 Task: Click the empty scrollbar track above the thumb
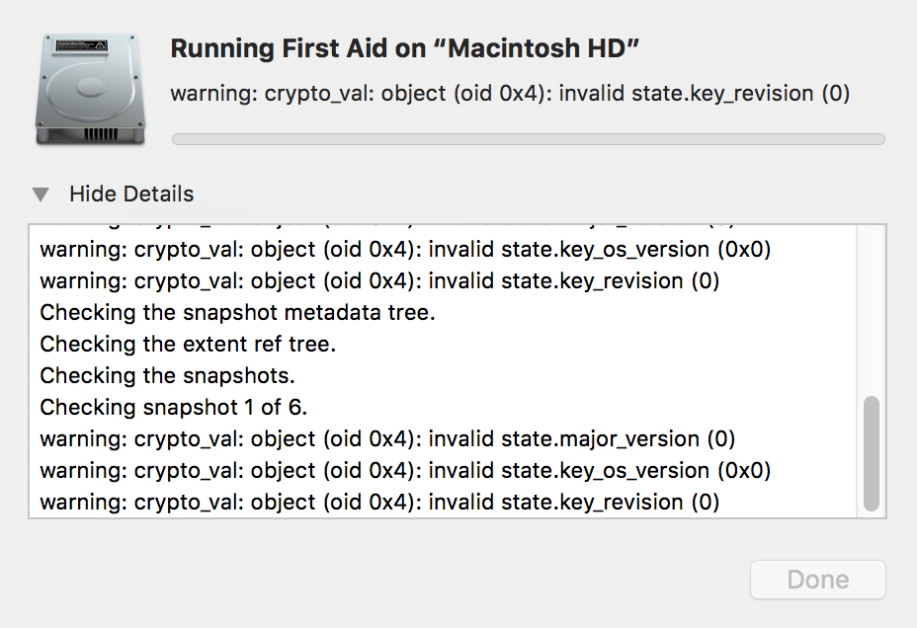click(x=871, y=306)
